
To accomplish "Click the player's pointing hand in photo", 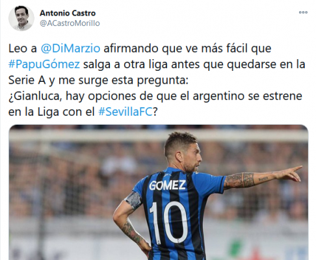I will point(291,173).
